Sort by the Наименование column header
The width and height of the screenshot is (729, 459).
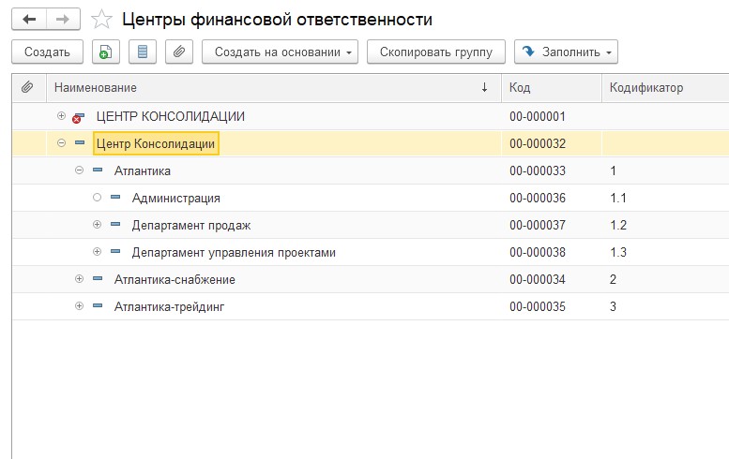coord(263,88)
